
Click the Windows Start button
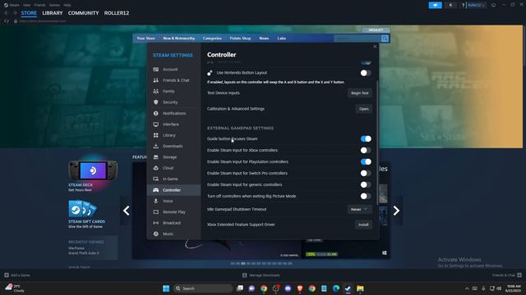pos(166,288)
